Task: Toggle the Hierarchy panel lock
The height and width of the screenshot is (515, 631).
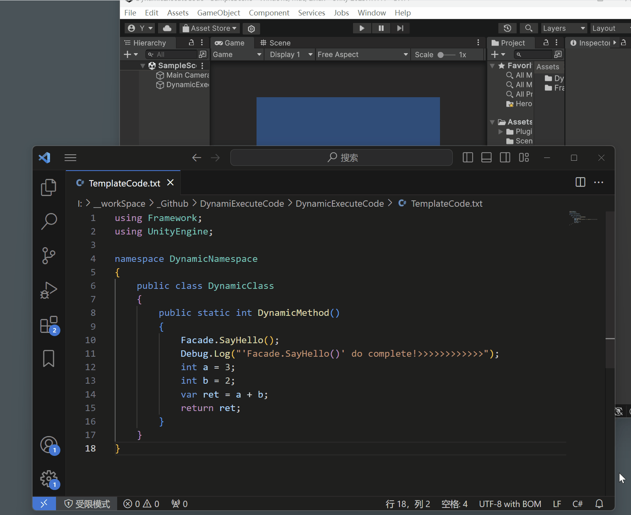Action: 191,42
